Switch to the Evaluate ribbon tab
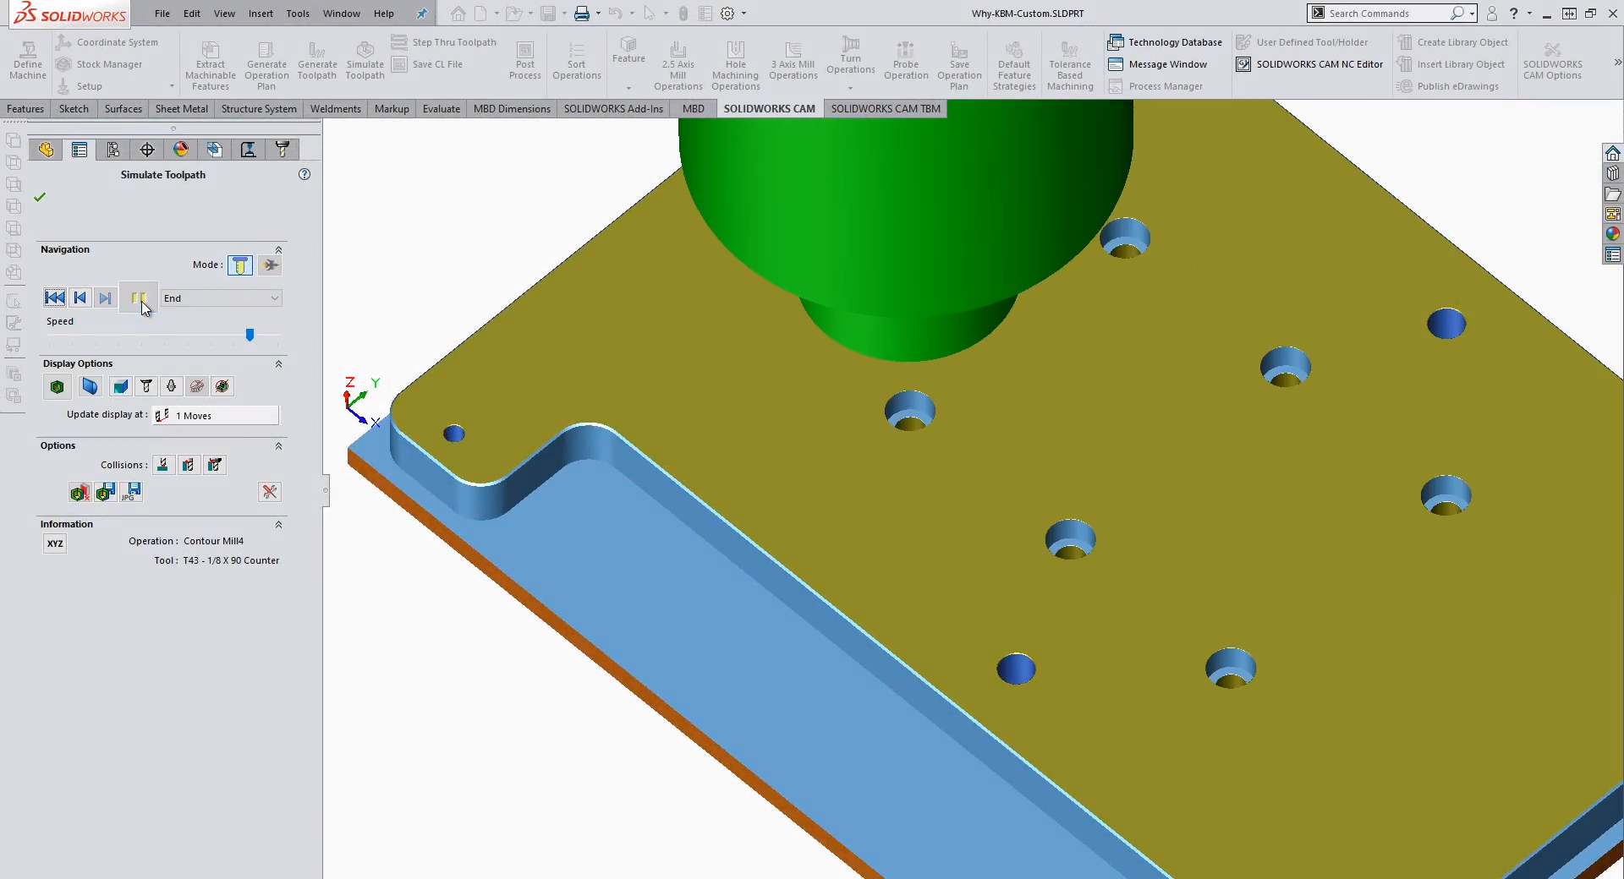1624x879 pixels. point(442,109)
